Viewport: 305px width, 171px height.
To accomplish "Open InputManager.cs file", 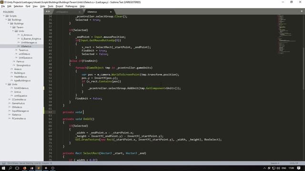I will tap(20, 111).
